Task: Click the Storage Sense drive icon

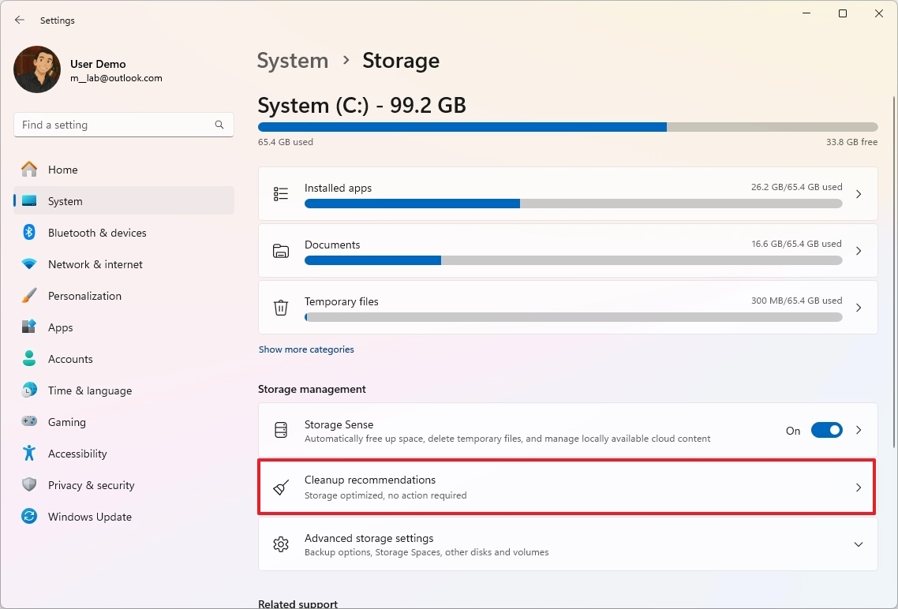Action: tap(281, 430)
